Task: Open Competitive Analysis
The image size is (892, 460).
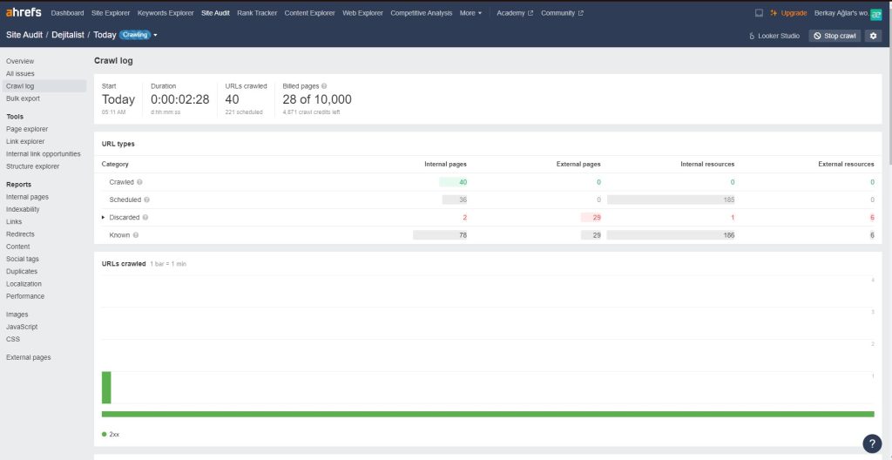Action: pyautogui.click(x=422, y=13)
